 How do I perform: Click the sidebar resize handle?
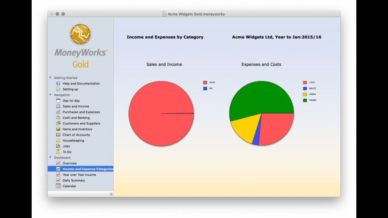click(x=111, y=194)
